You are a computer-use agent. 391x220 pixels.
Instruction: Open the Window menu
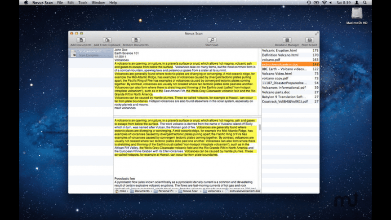click(x=98, y=3)
